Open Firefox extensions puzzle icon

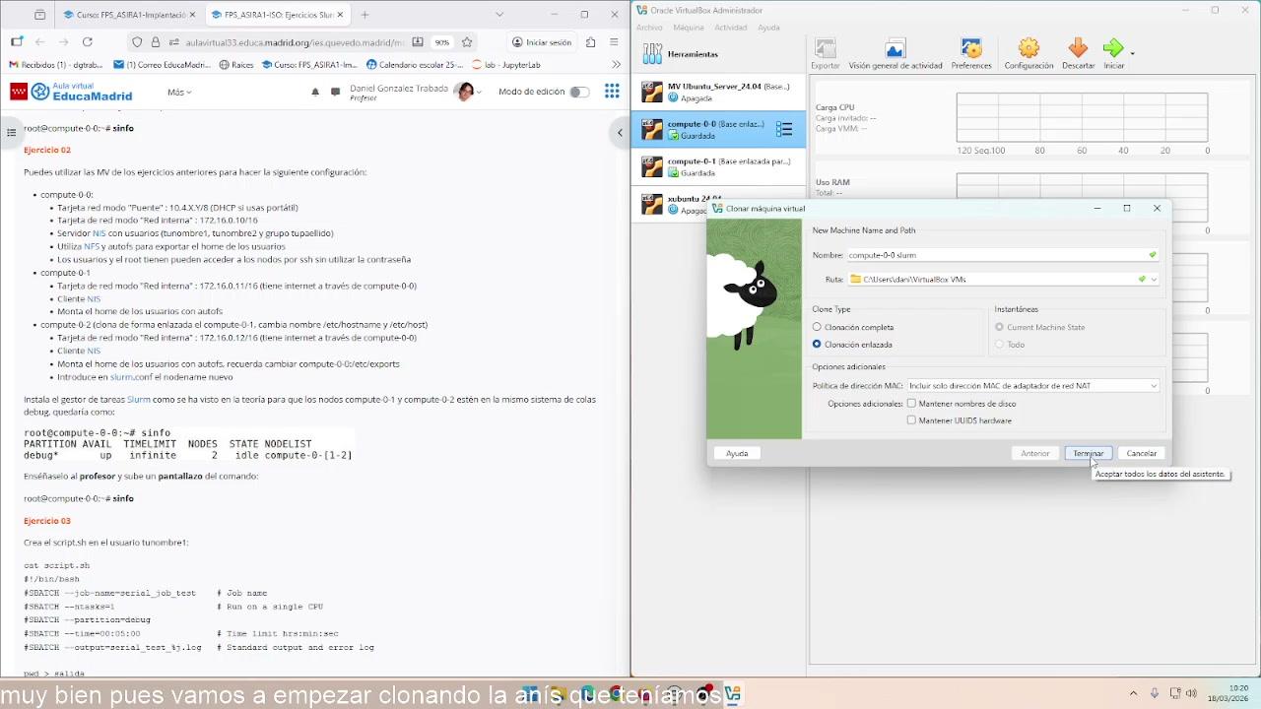coord(590,42)
